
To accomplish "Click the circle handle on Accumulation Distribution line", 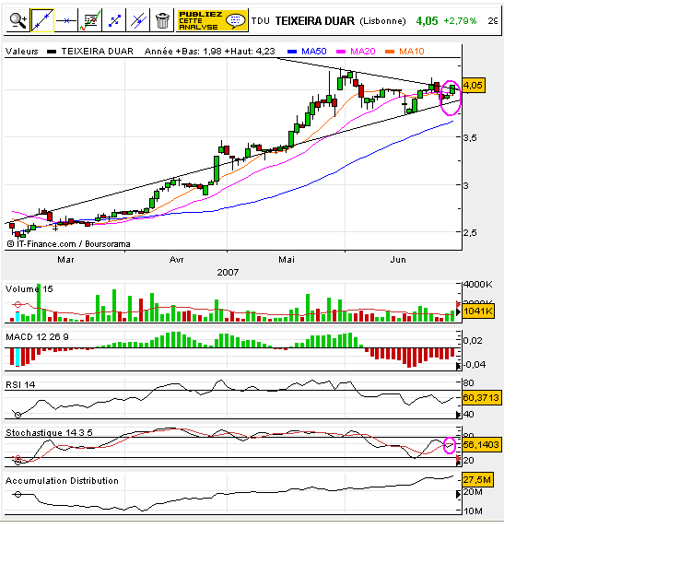I will coord(18,494).
